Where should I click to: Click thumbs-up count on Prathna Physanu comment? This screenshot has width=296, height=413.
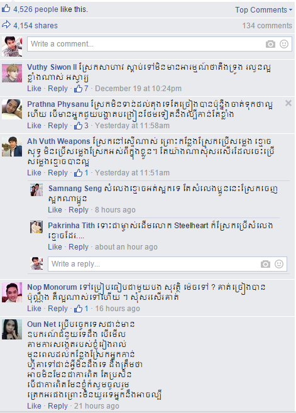[81, 126]
